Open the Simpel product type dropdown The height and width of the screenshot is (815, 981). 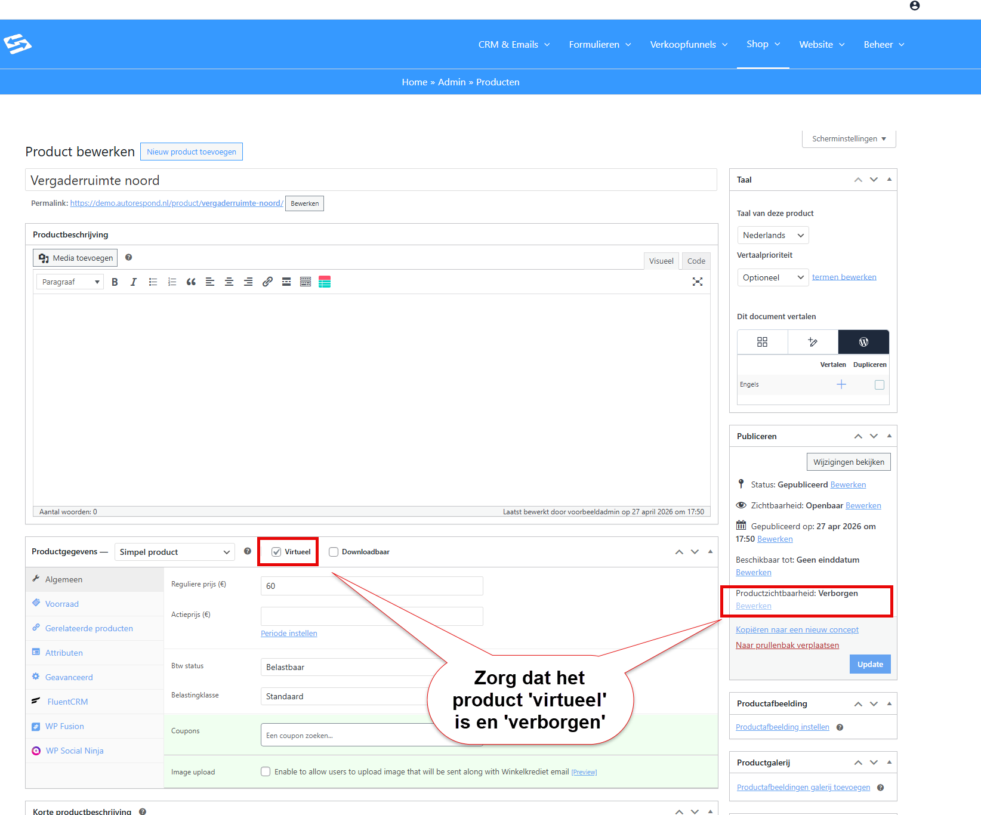click(174, 552)
